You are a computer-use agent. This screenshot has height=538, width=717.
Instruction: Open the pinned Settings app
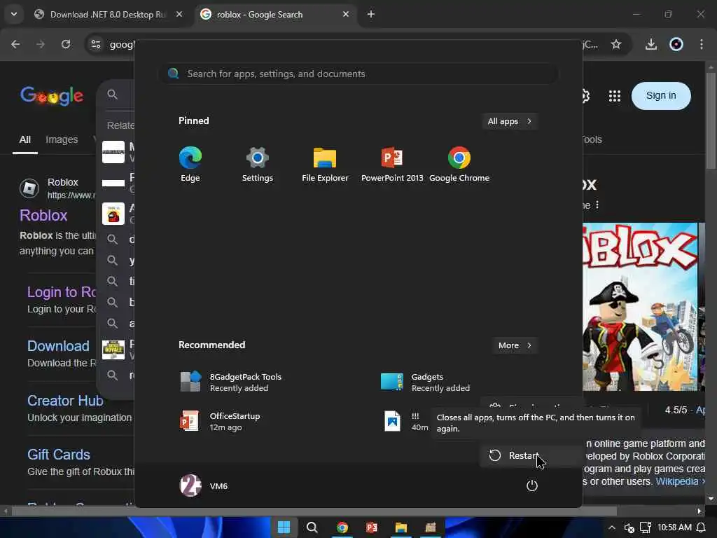258,164
